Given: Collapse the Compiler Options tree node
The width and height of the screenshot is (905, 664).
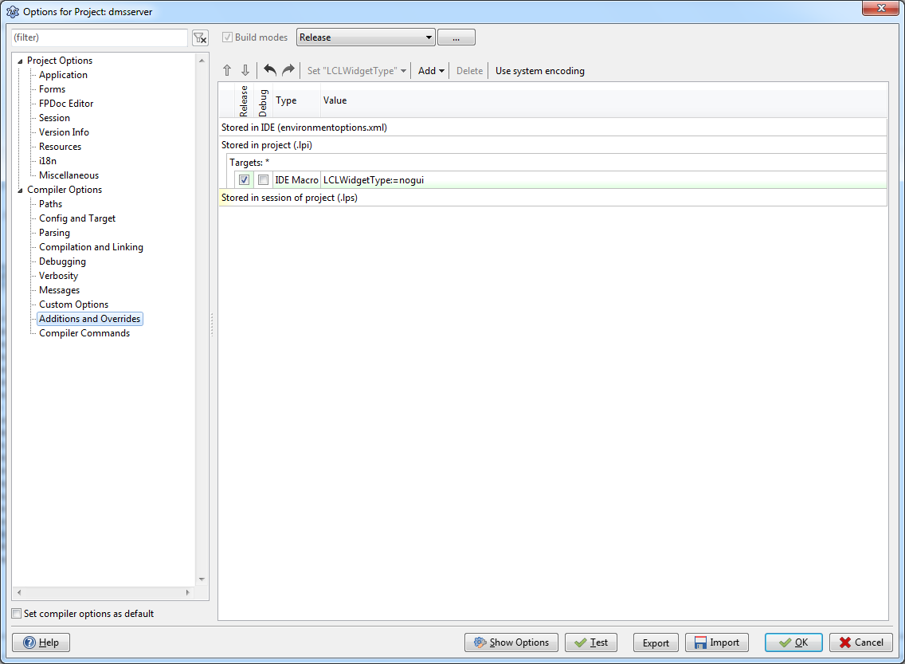Looking at the screenshot, I should (20, 190).
